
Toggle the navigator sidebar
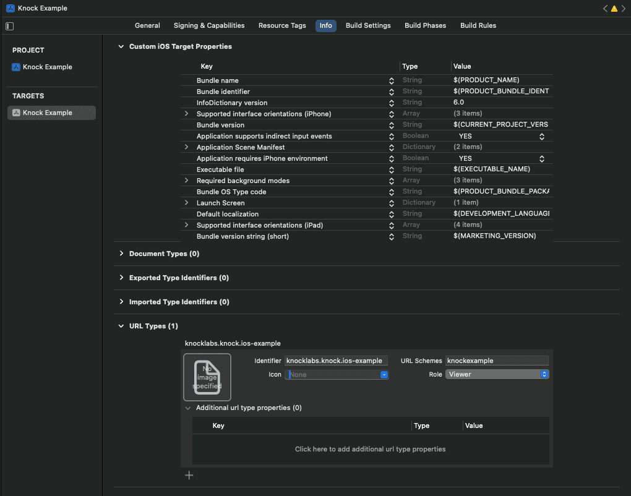[9, 26]
